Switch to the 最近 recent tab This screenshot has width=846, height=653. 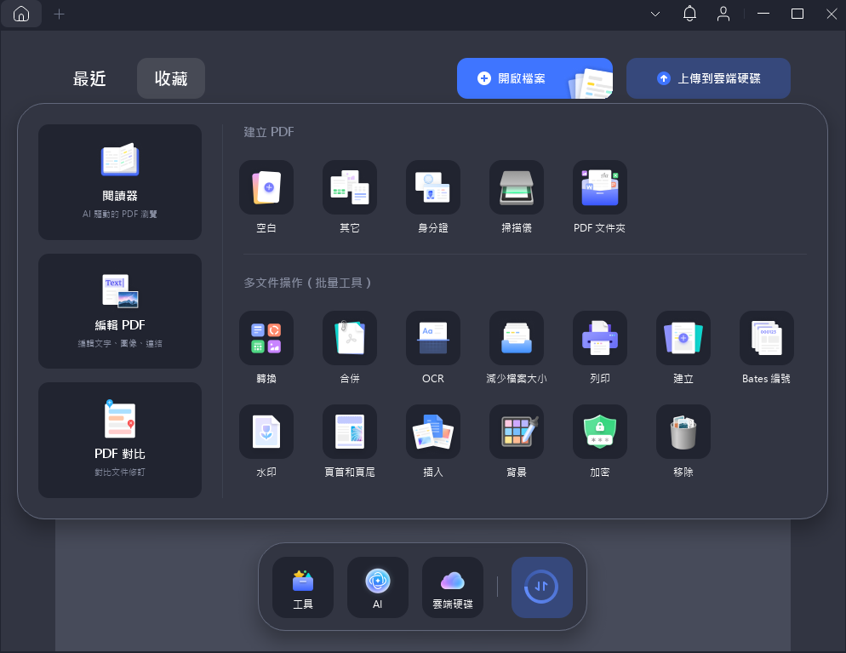click(89, 78)
